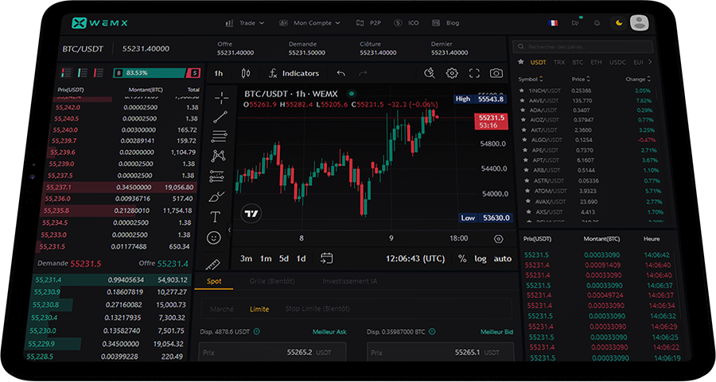Select the brush drawing tool
This screenshot has width=716, height=382.
tap(216, 196)
